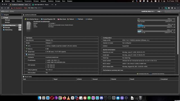
Task: Collapse the System Information section
Action: (x=102, y=50)
